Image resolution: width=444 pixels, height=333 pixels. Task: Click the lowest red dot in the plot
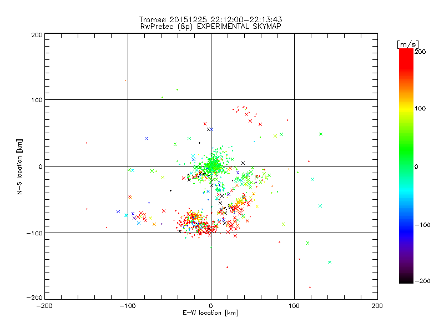(x=310, y=287)
